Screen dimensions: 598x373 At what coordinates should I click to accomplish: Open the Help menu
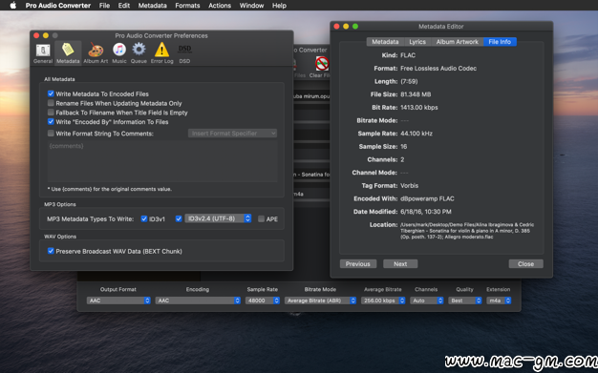point(279,6)
